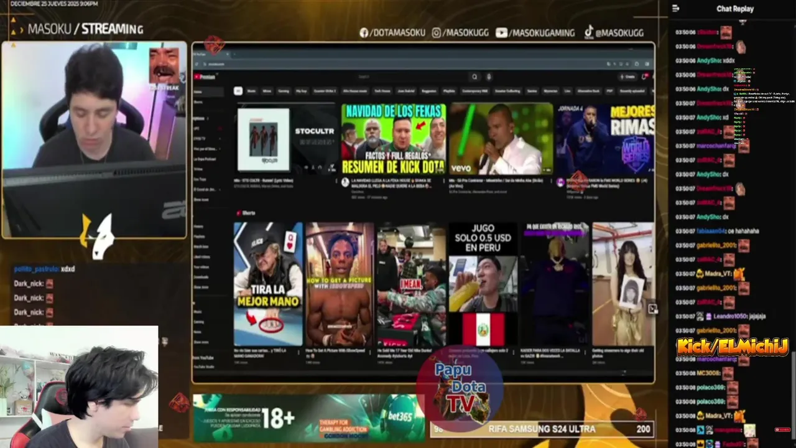Select the Mixes filter chip

pos(267,91)
